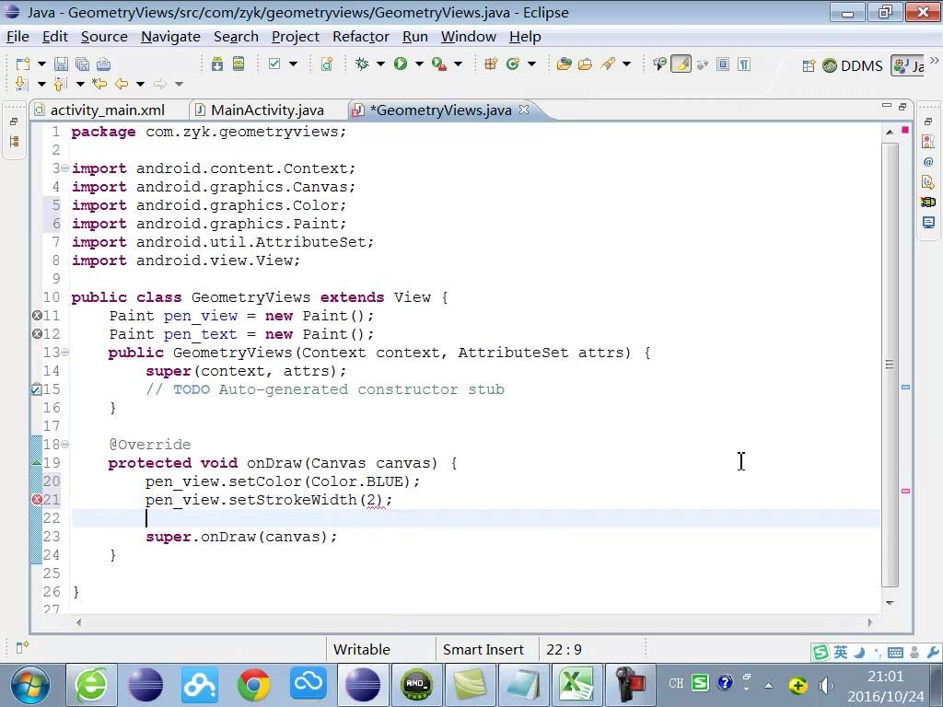Open the Android SDK Manager
The height and width of the screenshot is (707, 943).
pos(217,64)
